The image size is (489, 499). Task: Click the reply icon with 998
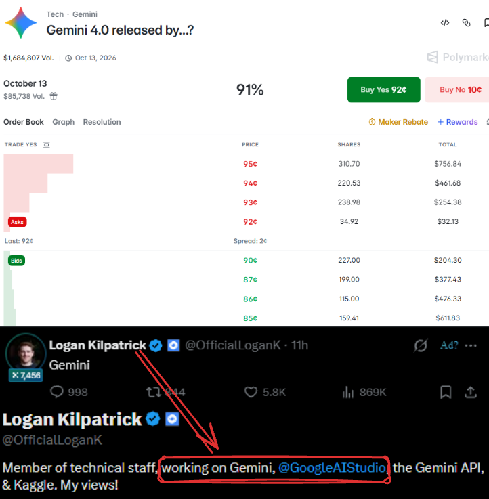tap(69, 392)
